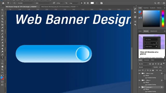Toggle lock all for the layer
The width and height of the screenshot is (166, 93).
pos(153,70)
